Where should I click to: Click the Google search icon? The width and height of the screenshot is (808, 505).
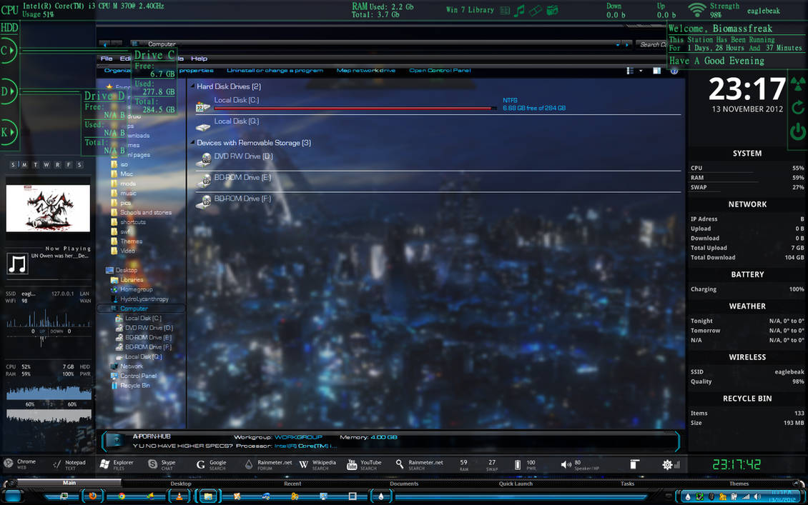click(x=201, y=464)
